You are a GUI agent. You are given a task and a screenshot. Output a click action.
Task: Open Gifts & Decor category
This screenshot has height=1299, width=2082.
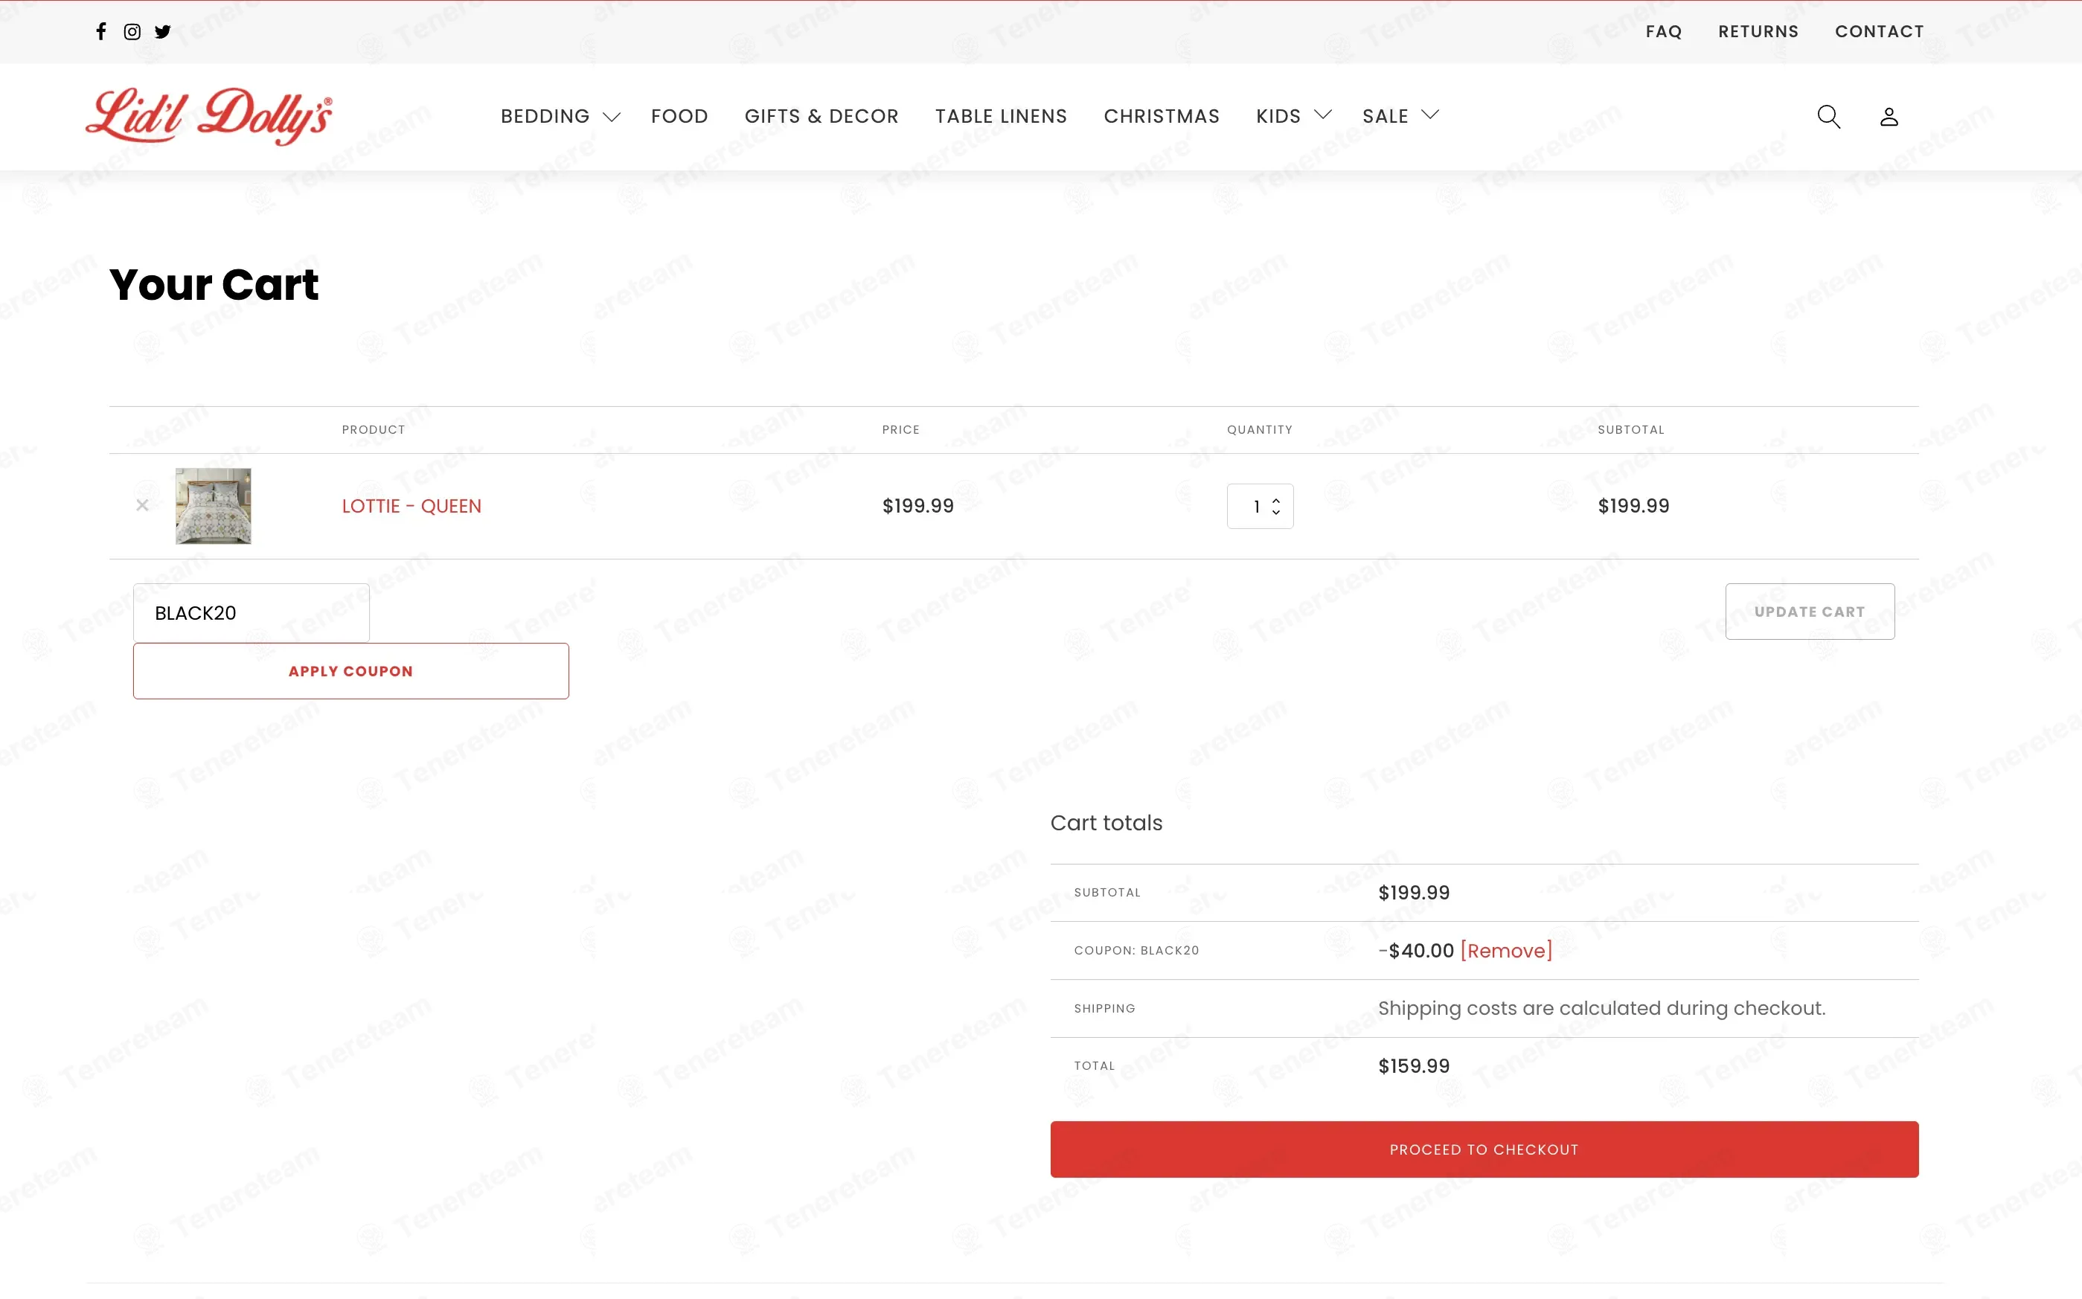(x=821, y=116)
